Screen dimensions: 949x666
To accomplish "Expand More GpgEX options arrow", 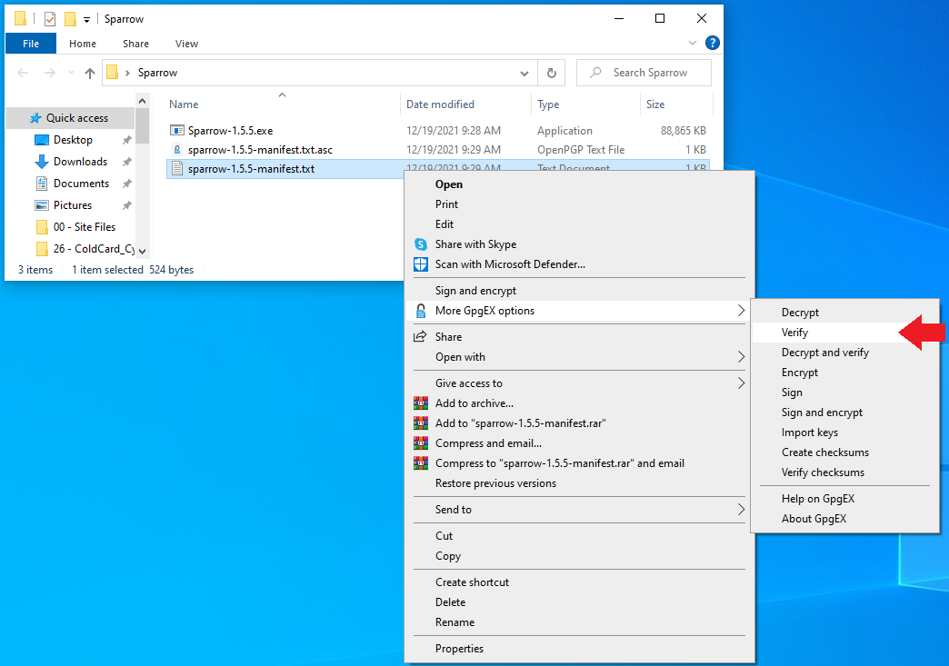I will (x=741, y=311).
